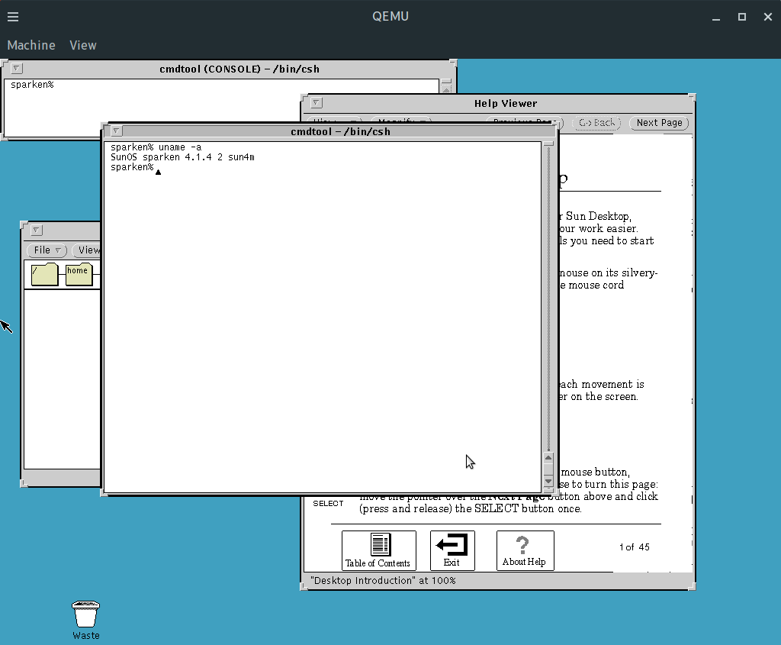Click the cmdtool scrollbar up arrow
The height and width of the screenshot is (645, 781).
click(x=548, y=458)
